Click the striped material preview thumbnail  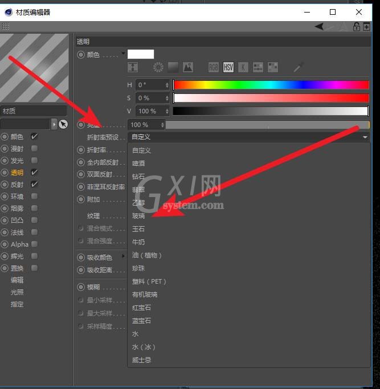click(34, 68)
